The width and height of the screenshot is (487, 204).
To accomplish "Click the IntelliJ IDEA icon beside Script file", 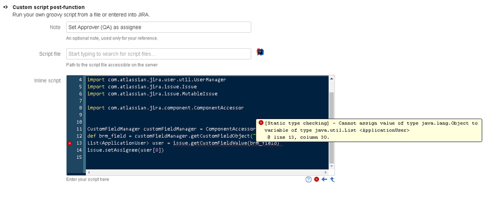I will pyautogui.click(x=260, y=52).
